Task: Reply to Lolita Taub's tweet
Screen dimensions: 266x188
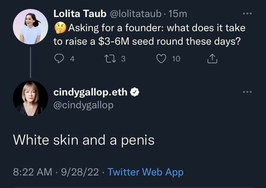Action: [x=59, y=58]
